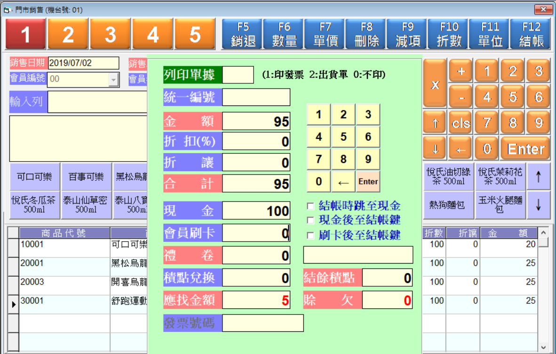
Task: Select the 可口可樂 product button
Action: (x=34, y=177)
